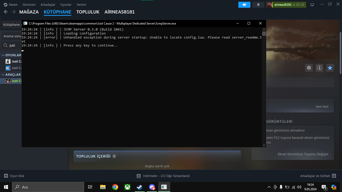Screen dimensions: 342x192
Task: Show hidden tray icons with the chevron
Action: pos(269,187)
